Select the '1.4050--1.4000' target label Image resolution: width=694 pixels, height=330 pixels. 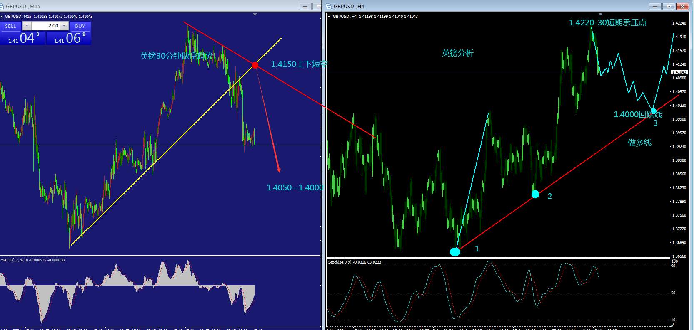click(x=295, y=187)
